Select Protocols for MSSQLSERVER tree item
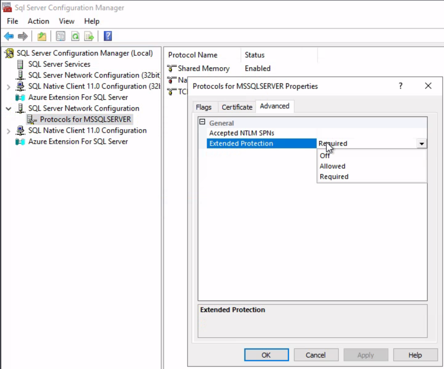Screen dimensions: 444x369 tap(85, 119)
